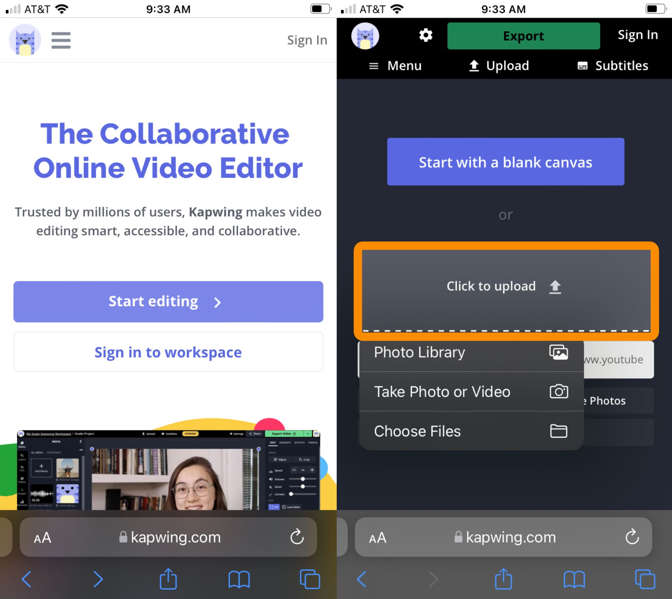Open Subtitles from the dark toolbar
The height and width of the screenshot is (599, 672).
[612, 66]
